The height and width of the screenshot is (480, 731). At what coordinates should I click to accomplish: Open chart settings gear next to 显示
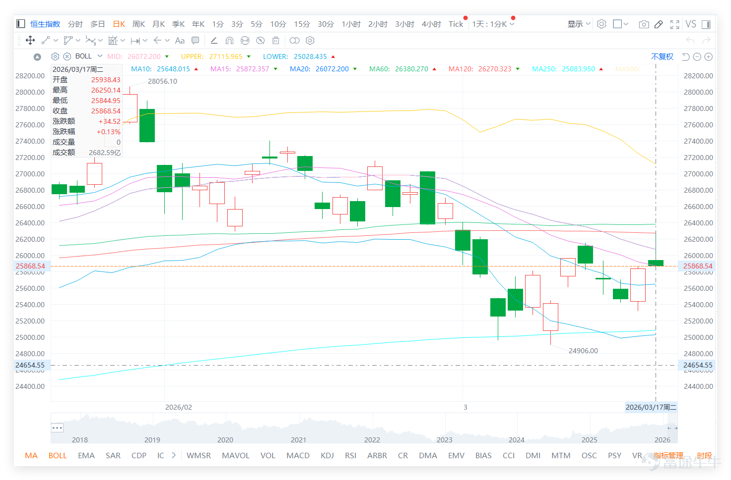tap(601, 24)
